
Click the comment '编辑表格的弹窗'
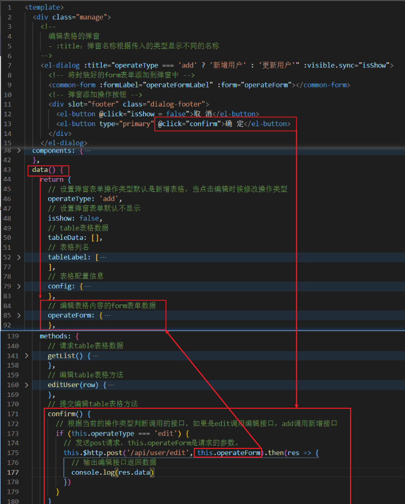74,36
